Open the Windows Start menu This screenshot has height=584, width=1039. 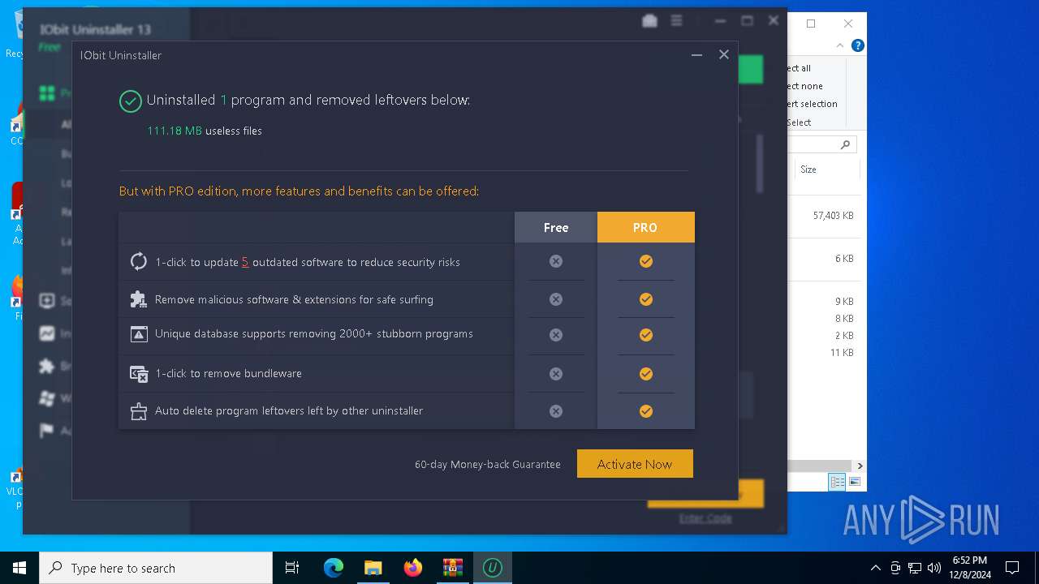click(x=19, y=568)
